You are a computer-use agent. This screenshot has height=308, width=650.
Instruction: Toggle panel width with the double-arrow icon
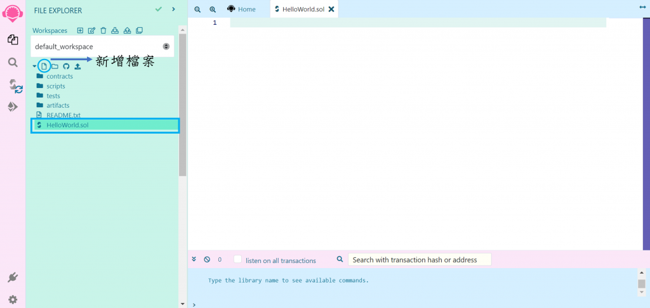(643, 8)
